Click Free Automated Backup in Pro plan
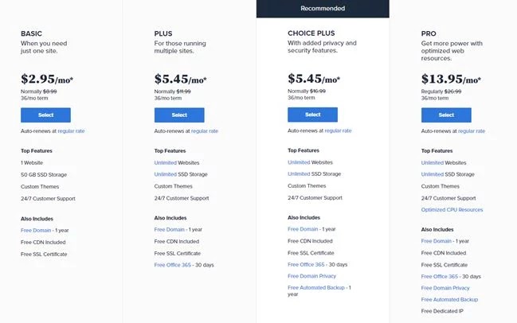This screenshot has height=323, width=517. (449, 299)
